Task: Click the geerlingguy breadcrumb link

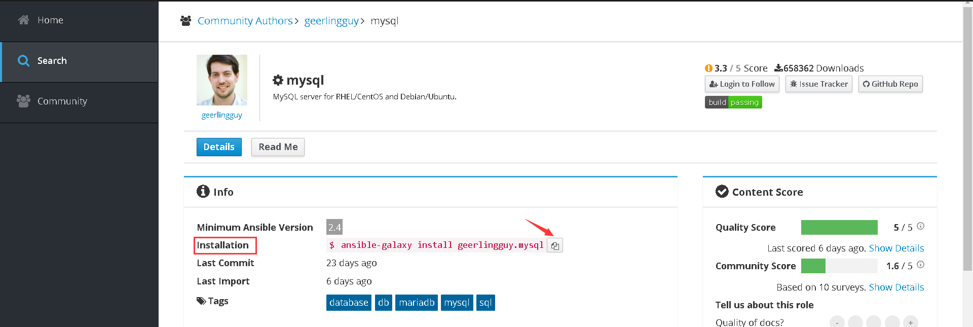Action: click(x=331, y=21)
